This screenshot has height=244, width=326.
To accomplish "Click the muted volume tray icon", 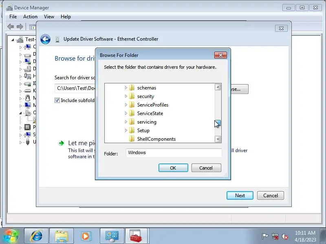I will tap(284, 236).
